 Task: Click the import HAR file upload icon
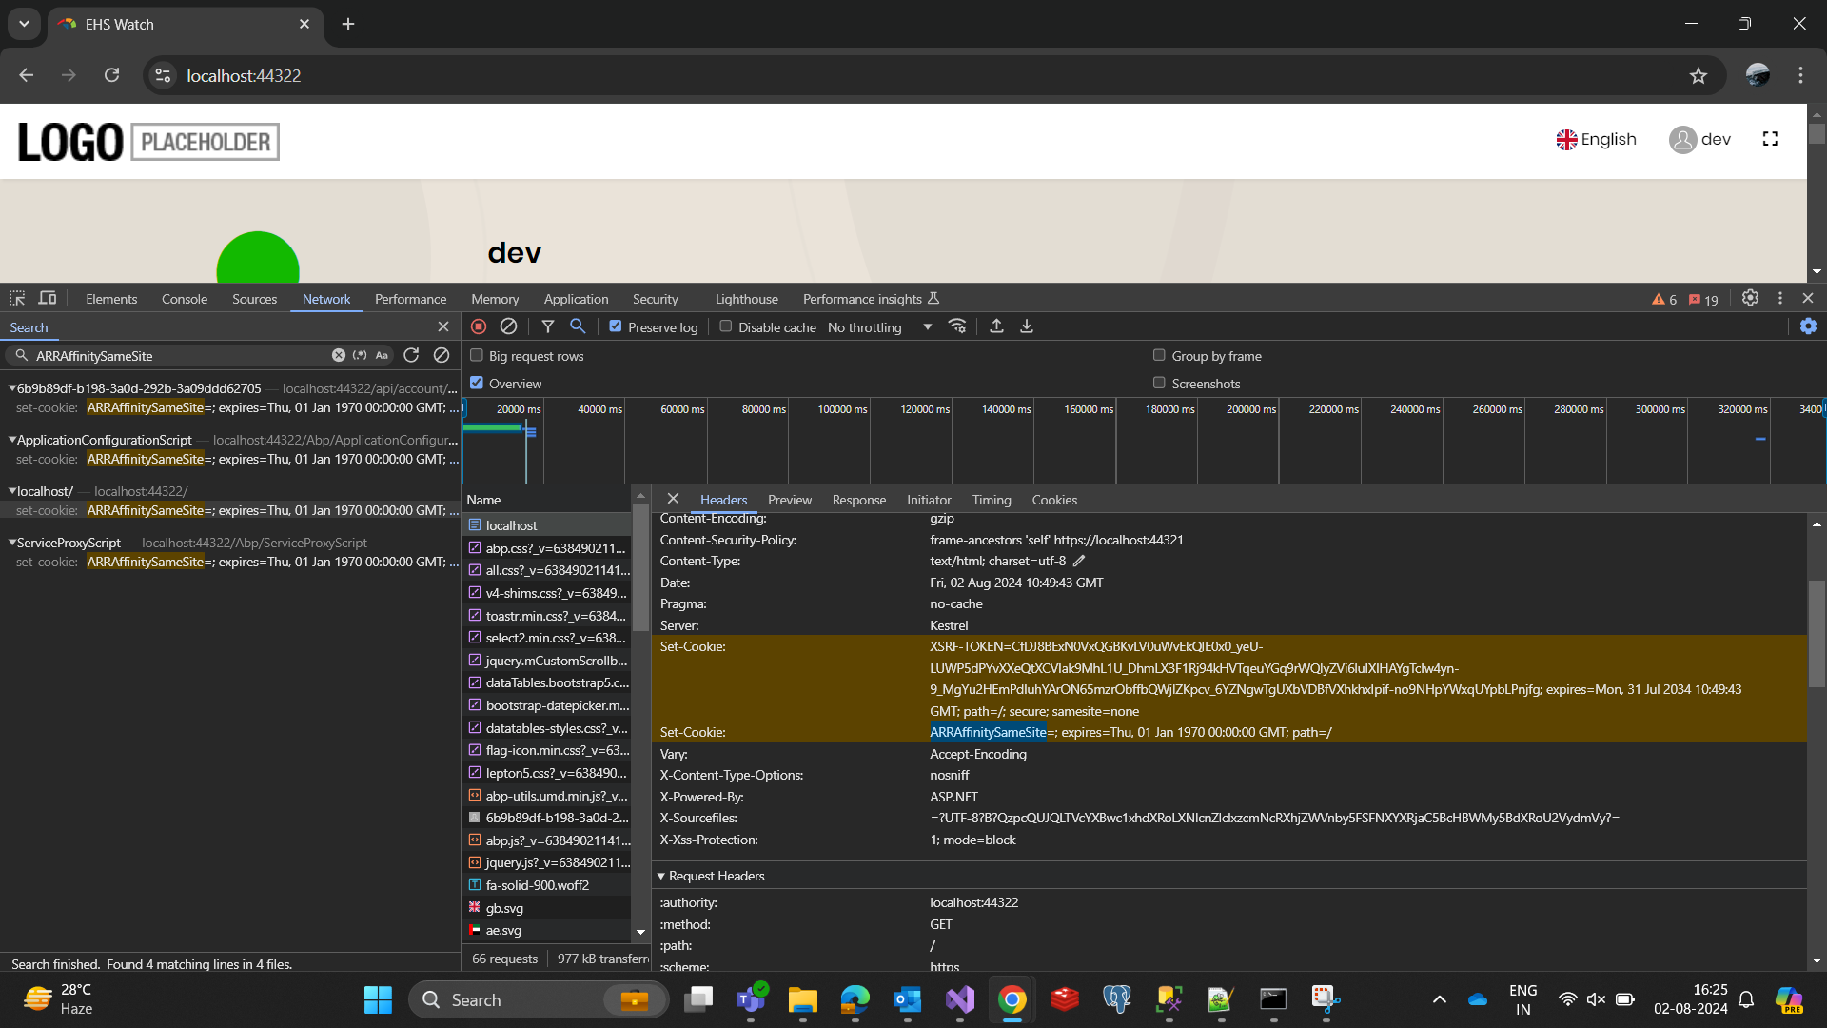click(x=996, y=326)
